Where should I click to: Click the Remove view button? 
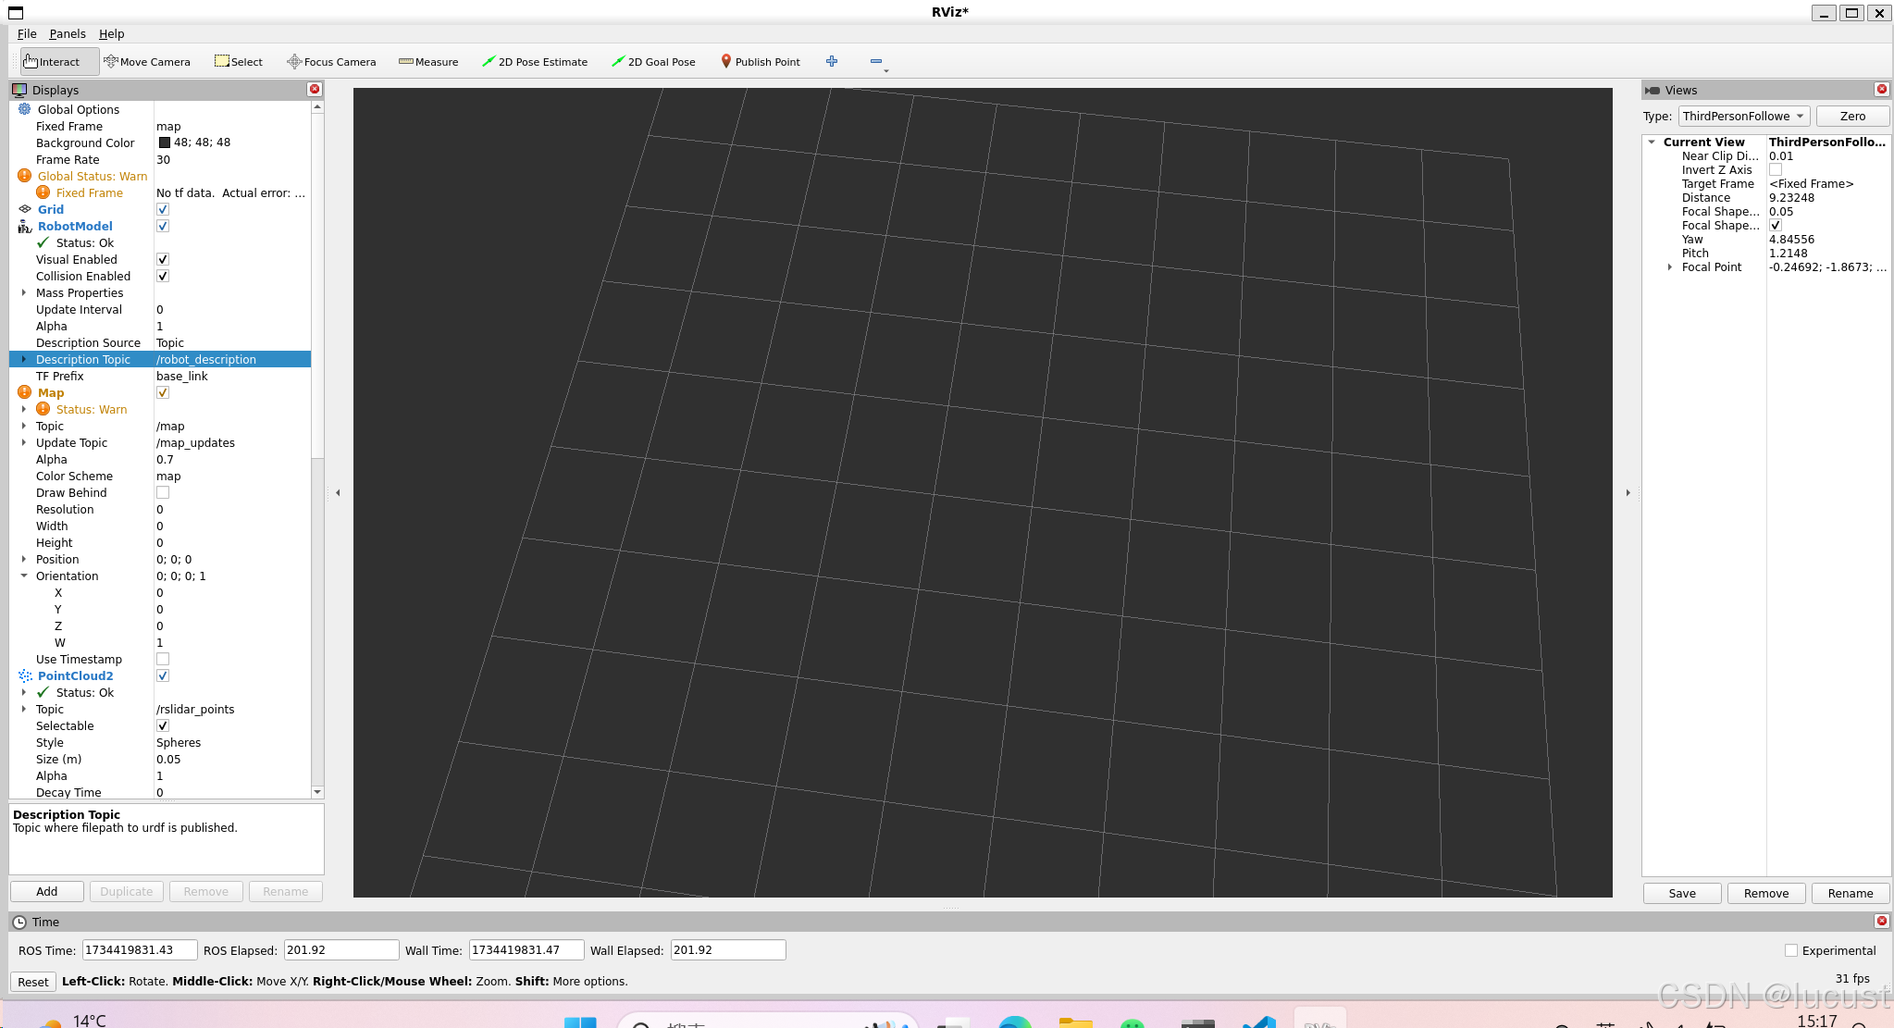[1766, 893]
